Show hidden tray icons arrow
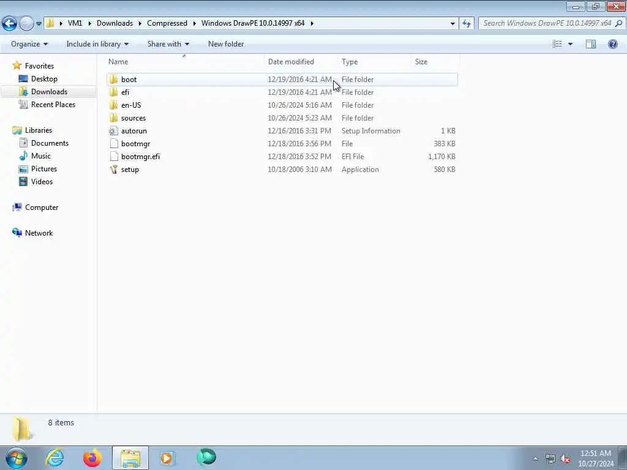The width and height of the screenshot is (627, 470). (535, 459)
